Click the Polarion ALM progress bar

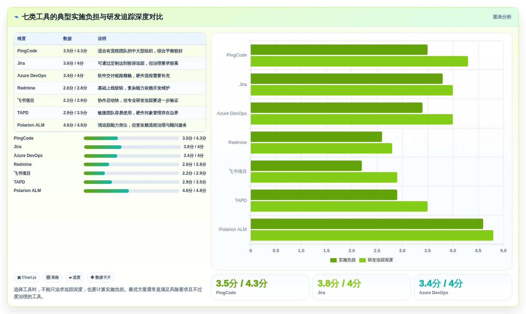131,191
